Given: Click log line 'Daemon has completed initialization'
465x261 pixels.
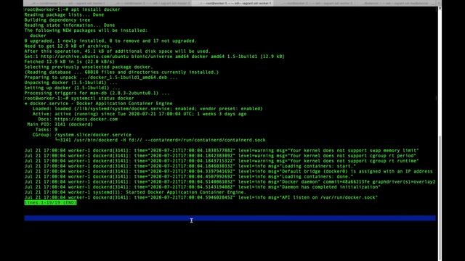Looking at the screenshot, I should pos(202,187).
